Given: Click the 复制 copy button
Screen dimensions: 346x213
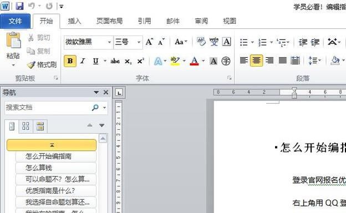Looking at the screenshot, I should (x=39, y=51).
